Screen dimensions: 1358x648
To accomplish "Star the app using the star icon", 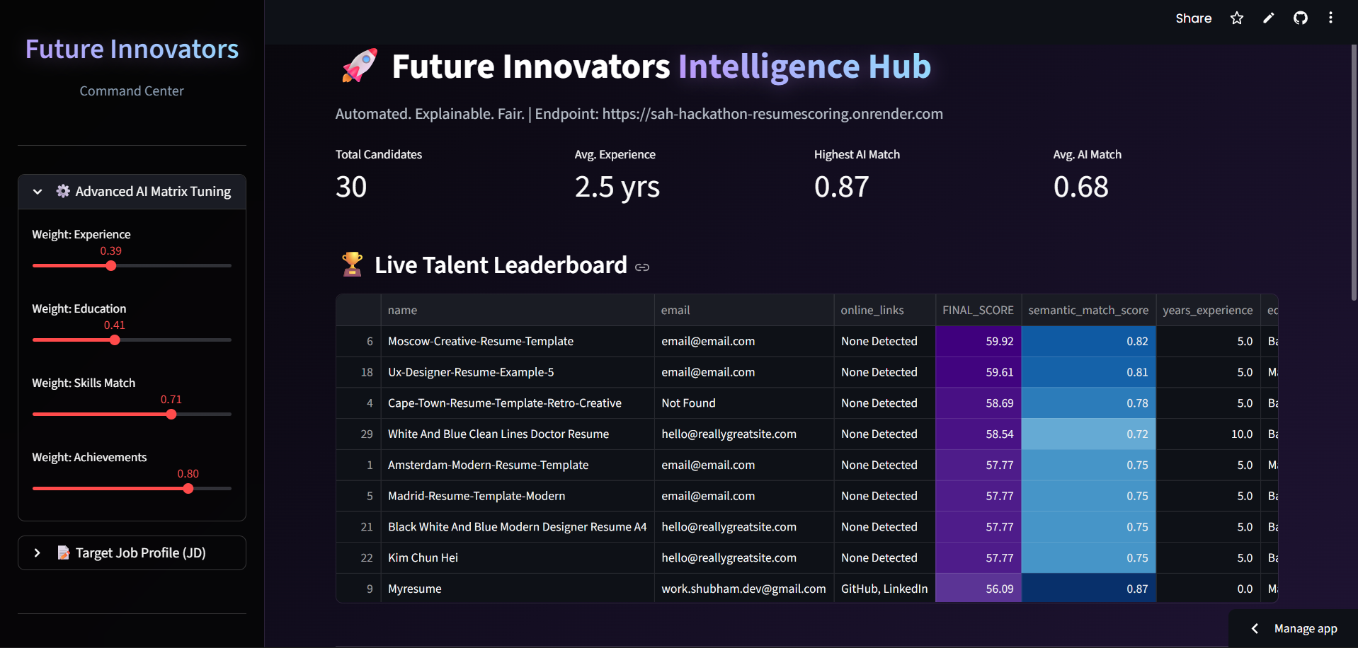I will coord(1236,18).
